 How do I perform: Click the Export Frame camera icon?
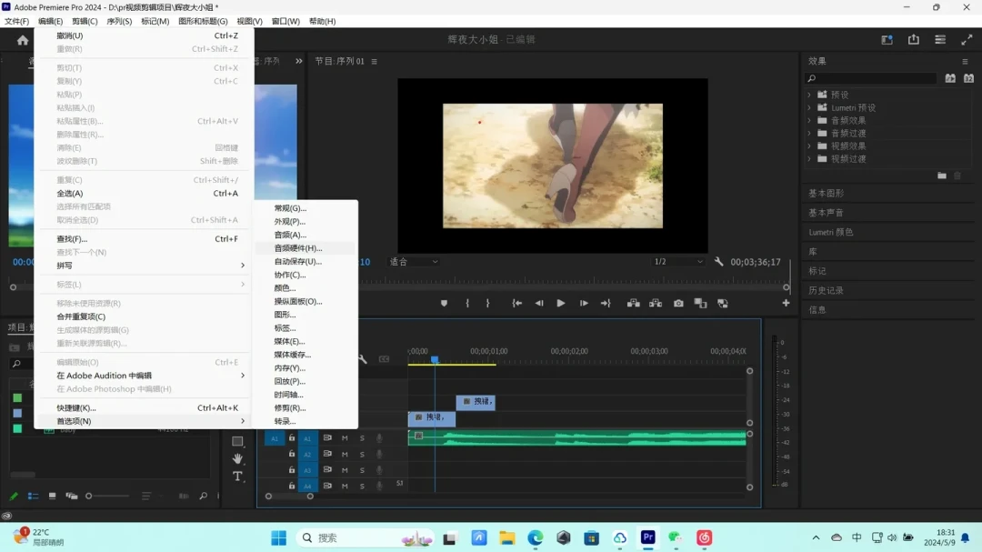678,303
